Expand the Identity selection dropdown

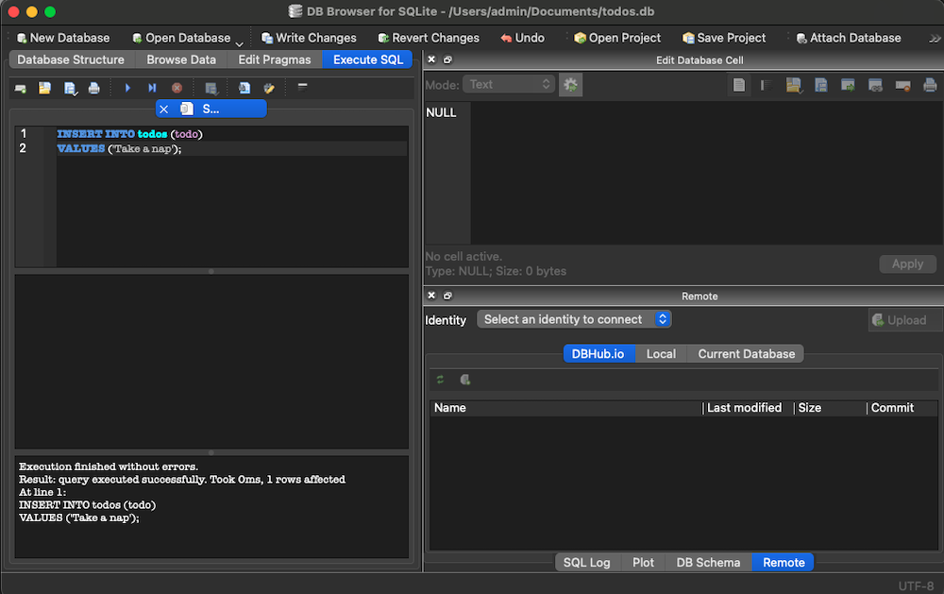(x=574, y=319)
